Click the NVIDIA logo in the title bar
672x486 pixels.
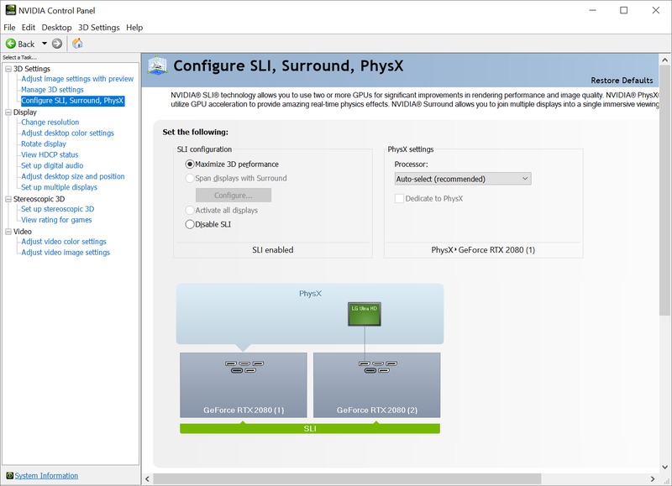point(9,11)
